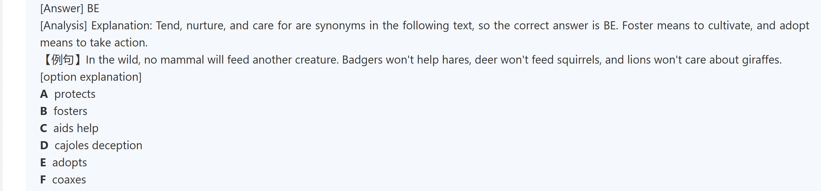Select the bold option letter B
Viewport: 821px width, 191px height.
(44, 112)
